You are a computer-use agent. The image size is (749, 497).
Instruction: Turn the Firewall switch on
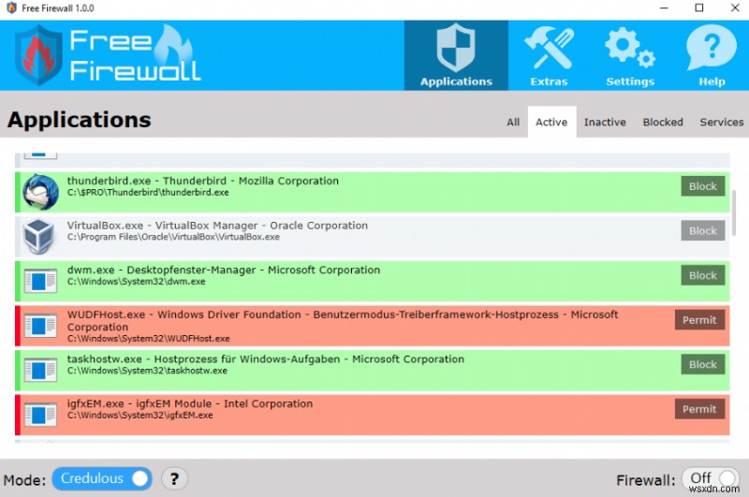(710, 478)
